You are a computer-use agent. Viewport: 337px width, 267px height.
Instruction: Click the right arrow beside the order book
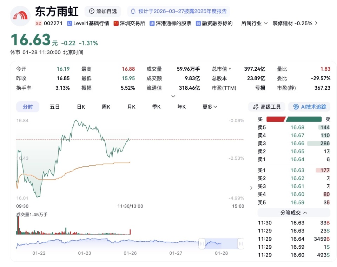(251, 187)
